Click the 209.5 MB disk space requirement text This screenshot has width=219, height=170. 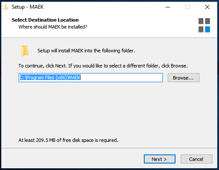click(68, 140)
